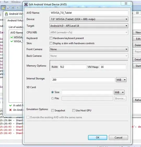Click the toggle block selection toolbar icon
This screenshot has height=147, width=141.
[x=13, y=8]
